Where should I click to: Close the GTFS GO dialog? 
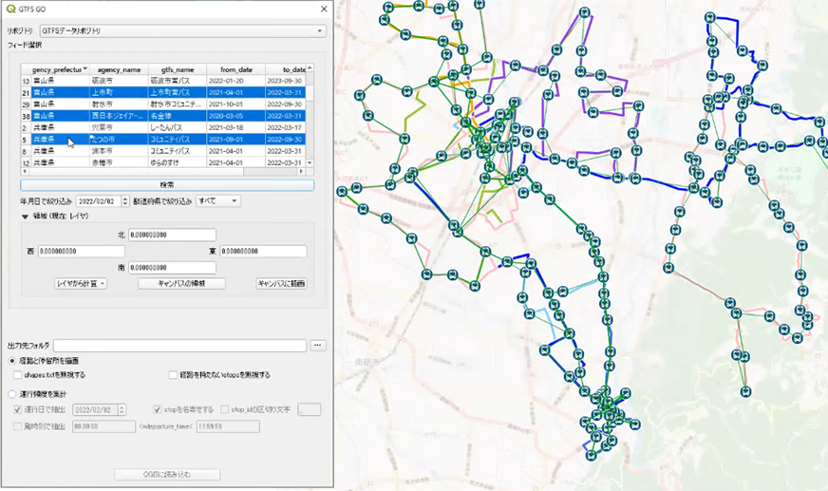323,9
